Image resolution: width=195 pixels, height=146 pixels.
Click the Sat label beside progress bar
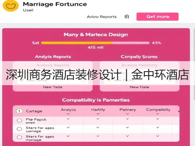click(x=36, y=43)
